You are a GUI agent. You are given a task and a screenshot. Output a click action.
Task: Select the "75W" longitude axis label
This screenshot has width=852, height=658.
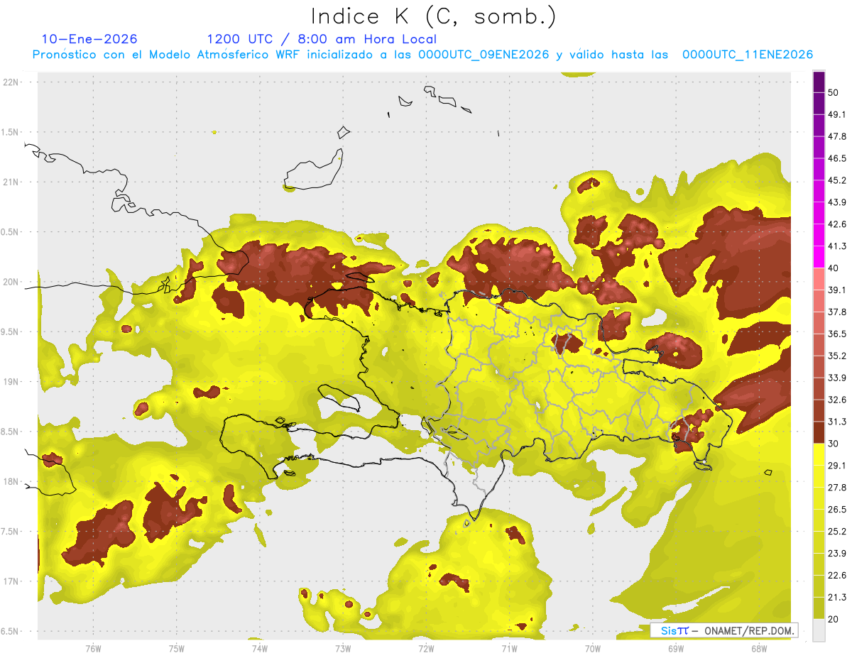[176, 649]
